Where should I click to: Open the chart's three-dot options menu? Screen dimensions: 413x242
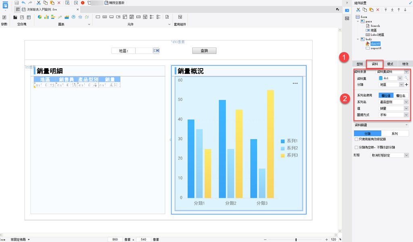click(x=295, y=83)
